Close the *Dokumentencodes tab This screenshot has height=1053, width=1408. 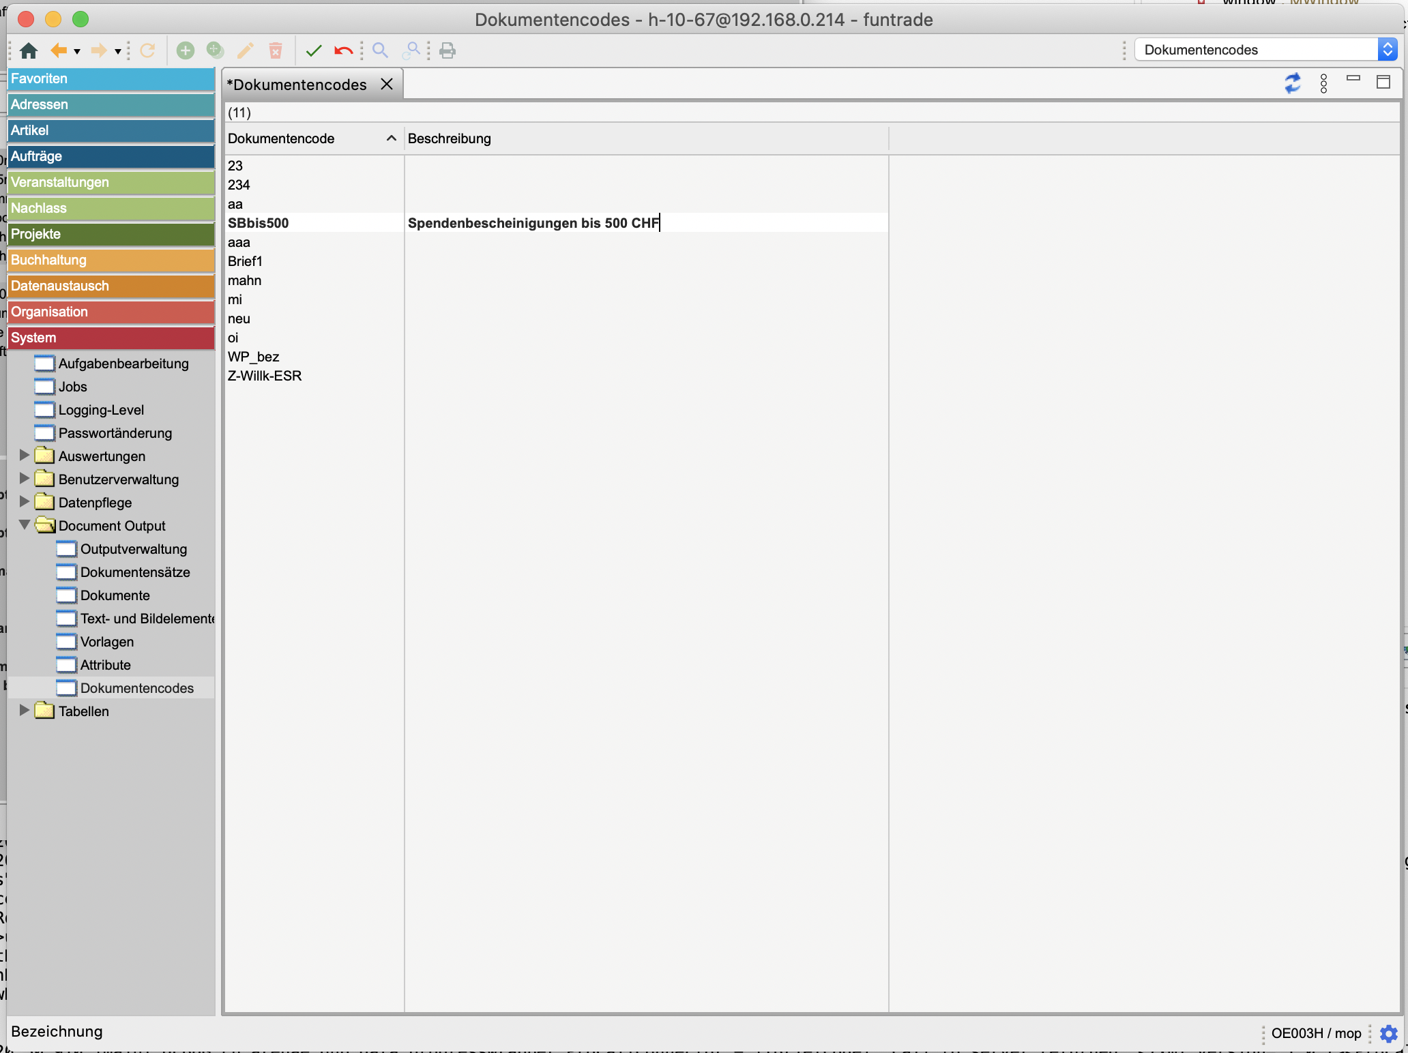(387, 84)
